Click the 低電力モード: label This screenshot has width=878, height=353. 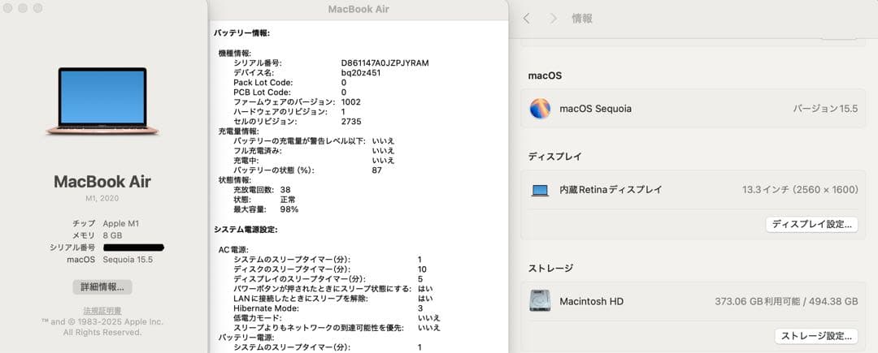click(x=258, y=318)
